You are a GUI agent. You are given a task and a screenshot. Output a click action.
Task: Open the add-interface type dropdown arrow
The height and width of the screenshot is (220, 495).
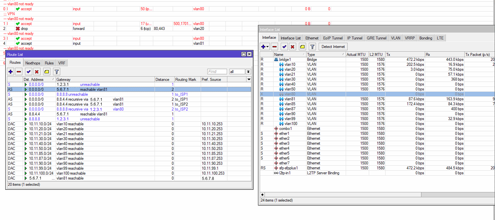267,46
